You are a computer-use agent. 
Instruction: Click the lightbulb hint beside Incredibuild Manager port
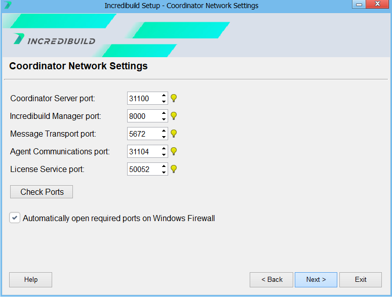[174, 116]
